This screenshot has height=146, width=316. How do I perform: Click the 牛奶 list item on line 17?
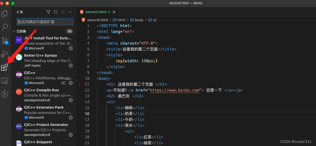[x=129, y=119]
